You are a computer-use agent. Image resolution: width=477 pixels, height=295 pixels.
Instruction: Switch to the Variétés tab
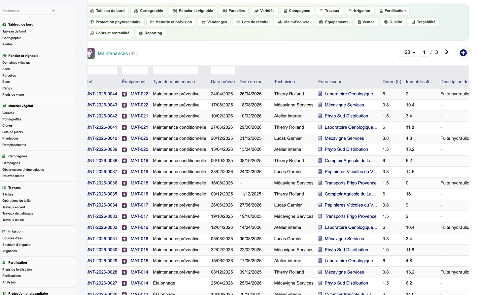coord(264,11)
